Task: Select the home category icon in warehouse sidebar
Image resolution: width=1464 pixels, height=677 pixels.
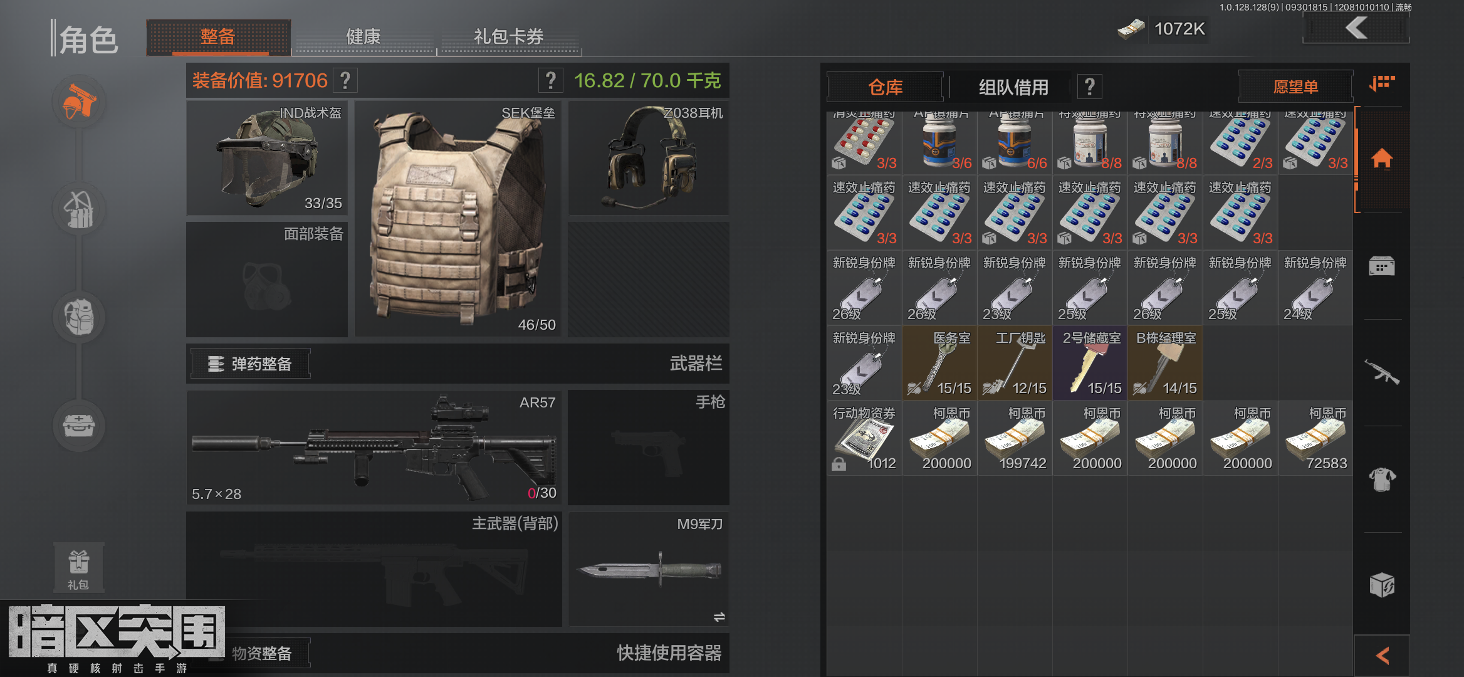Action: point(1381,159)
